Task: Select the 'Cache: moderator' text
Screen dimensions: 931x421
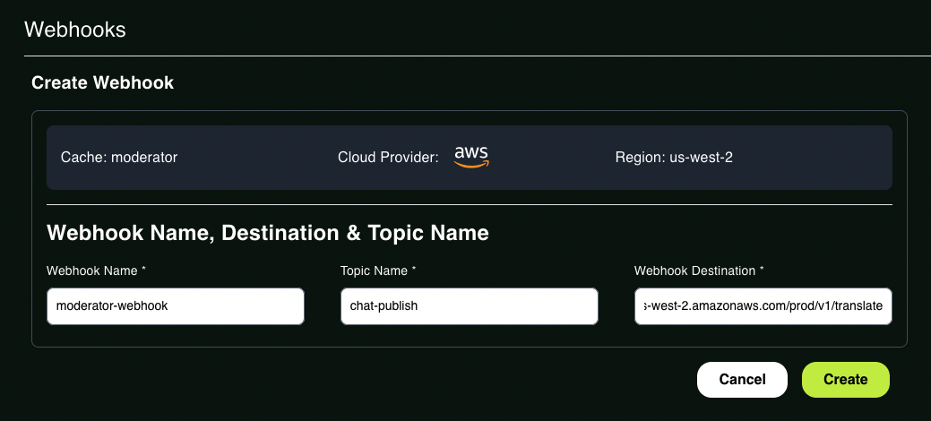Action: coord(119,158)
